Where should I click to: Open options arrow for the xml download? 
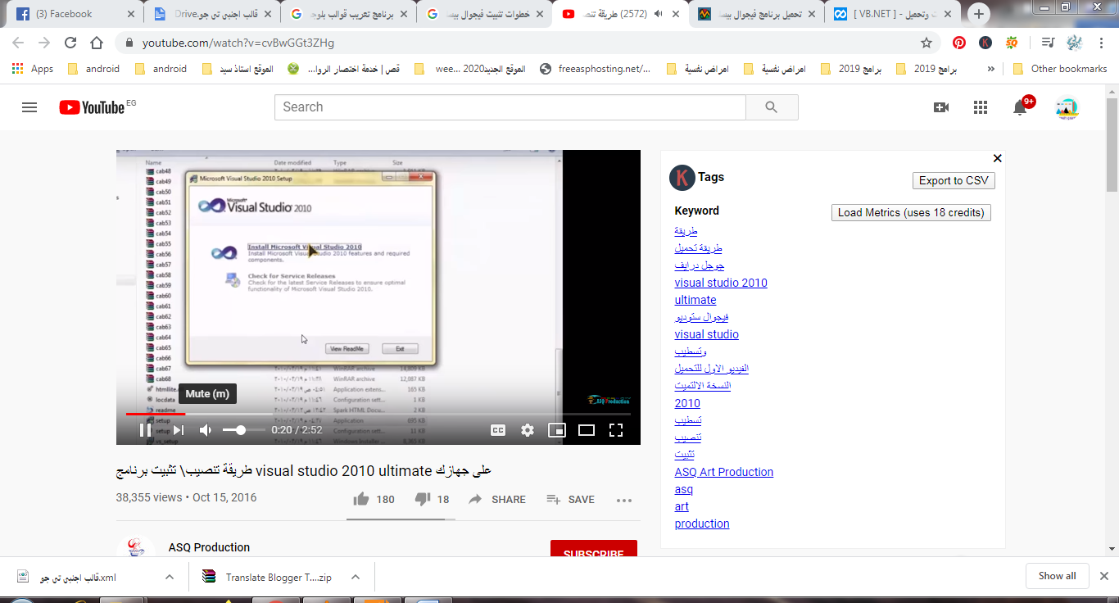[x=170, y=577]
